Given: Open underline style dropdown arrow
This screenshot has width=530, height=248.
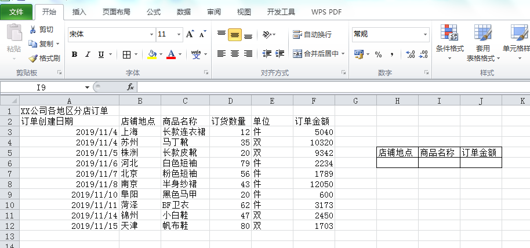Looking at the screenshot, I should [110, 54].
